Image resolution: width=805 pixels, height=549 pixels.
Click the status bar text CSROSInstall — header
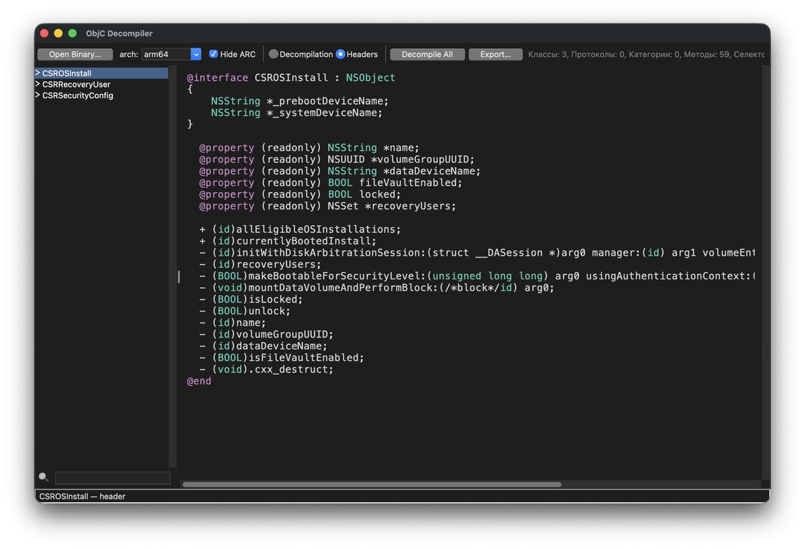(83, 497)
